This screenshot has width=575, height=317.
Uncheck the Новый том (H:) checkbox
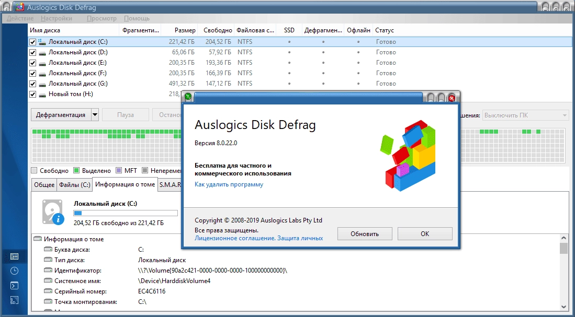pos(32,94)
